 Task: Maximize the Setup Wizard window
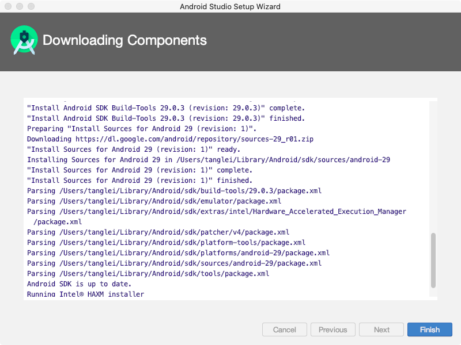(31, 6)
